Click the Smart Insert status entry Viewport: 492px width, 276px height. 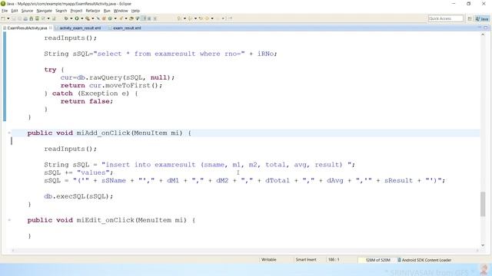(306, 260)
